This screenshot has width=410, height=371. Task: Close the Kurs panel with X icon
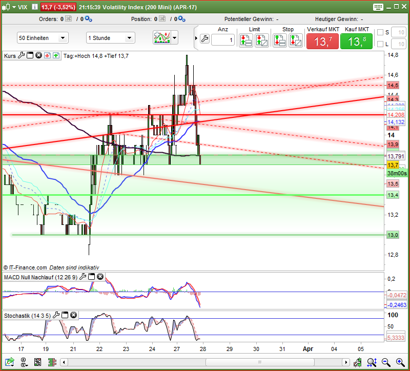(x=39, y=55)
